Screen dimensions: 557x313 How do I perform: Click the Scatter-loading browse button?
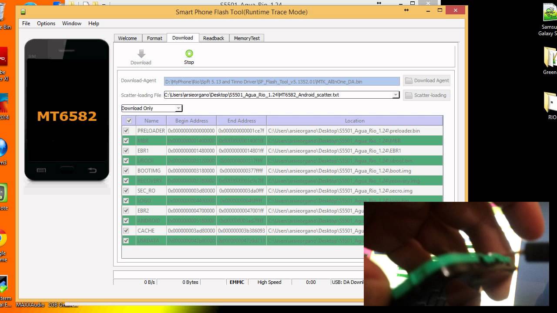coord(427,95)
